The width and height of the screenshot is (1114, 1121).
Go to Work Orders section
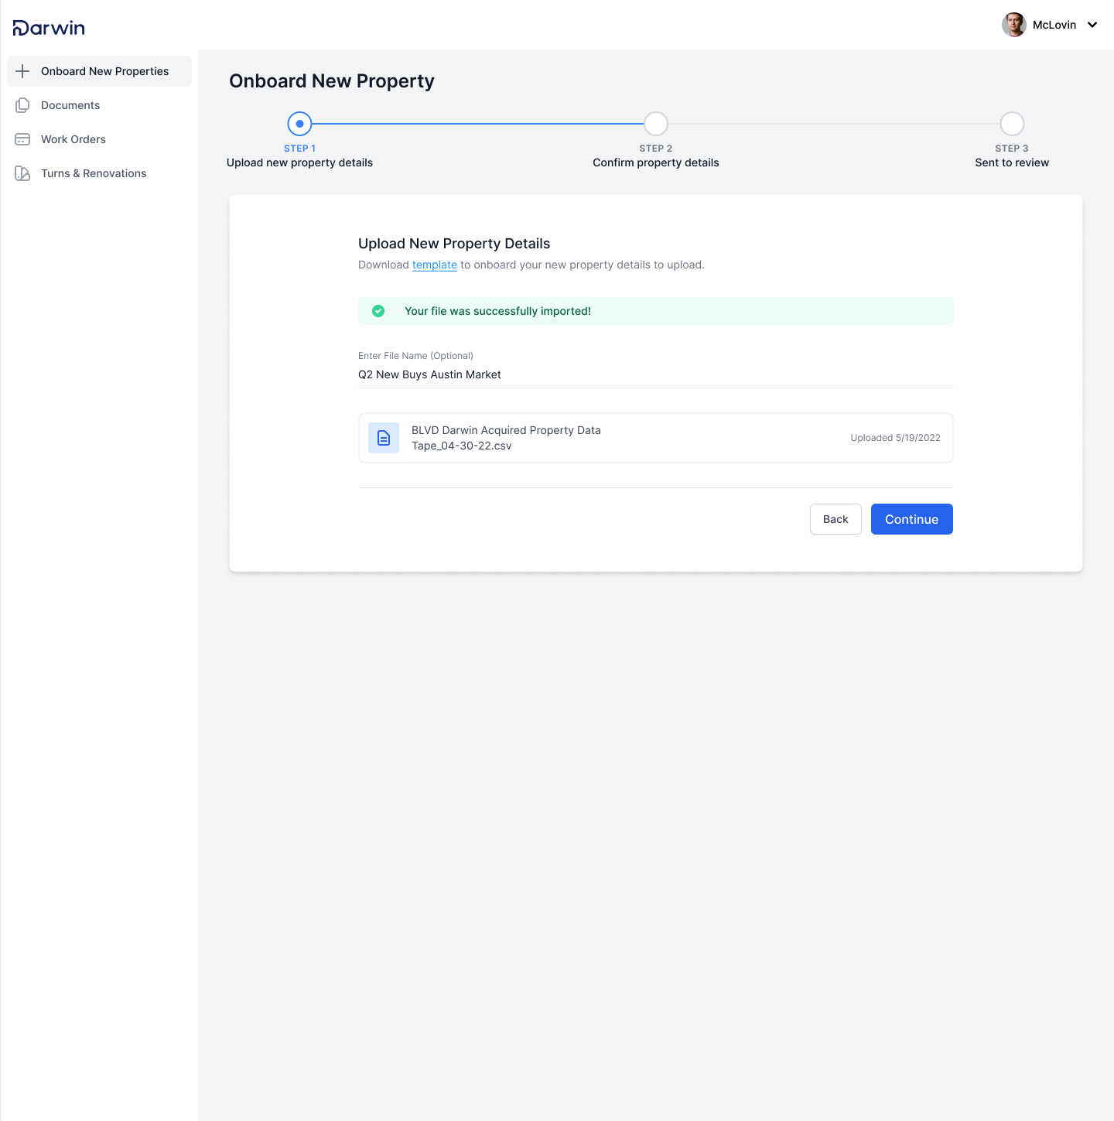100,139
